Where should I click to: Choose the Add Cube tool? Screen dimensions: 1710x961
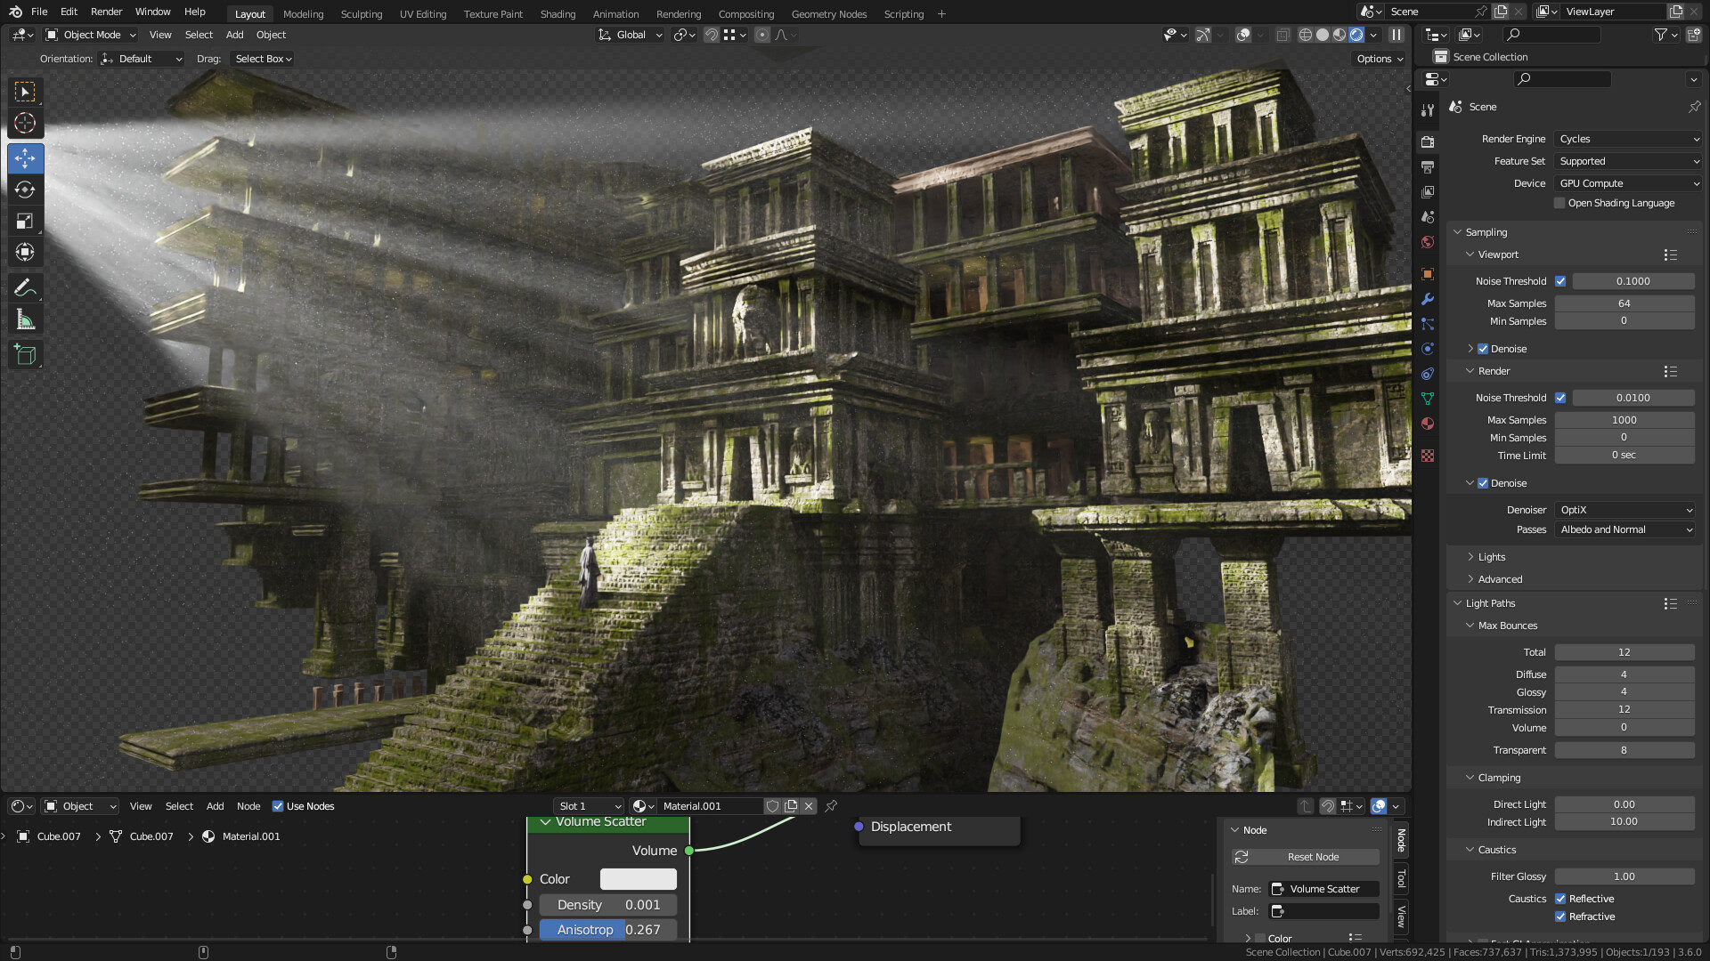(25, 355)
